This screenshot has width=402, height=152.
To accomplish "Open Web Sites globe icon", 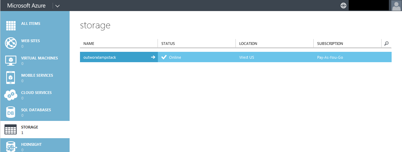I will pyautogui.click(x=11, y=43).
